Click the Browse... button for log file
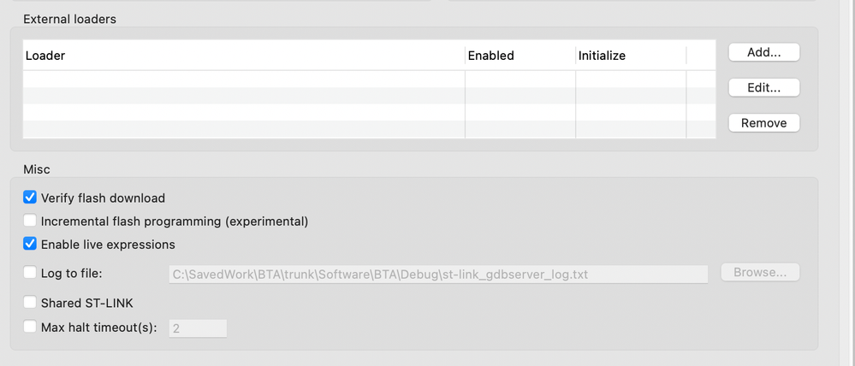Viewport: 855px width, 366px height. click(x=760, y=273)
